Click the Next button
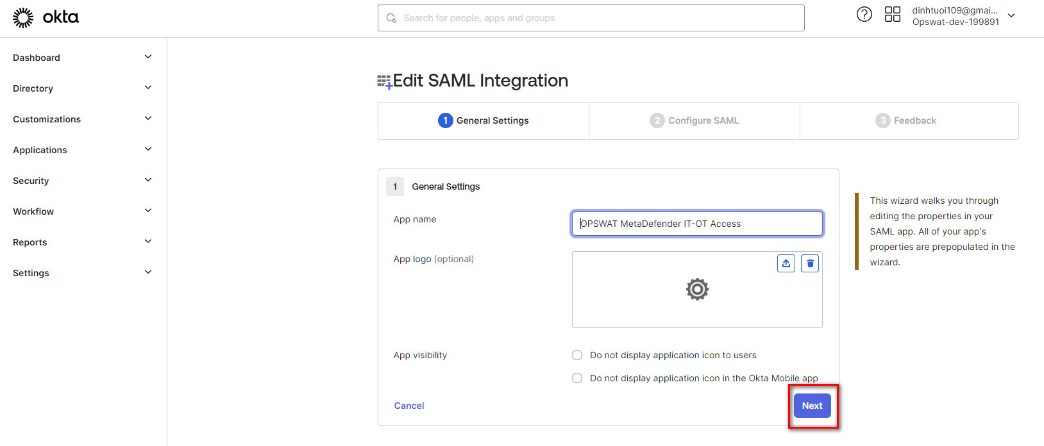The image size is (1044, 446). pos(812,406)
